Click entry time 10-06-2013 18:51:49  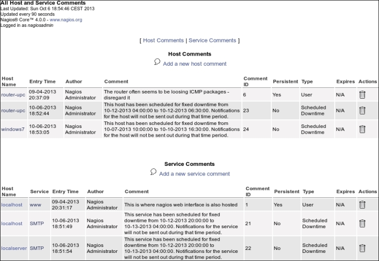(65, 224)
